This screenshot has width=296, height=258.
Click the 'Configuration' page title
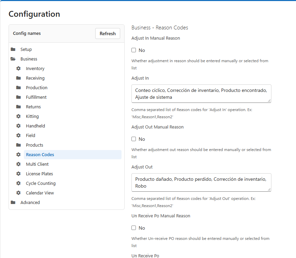34,14
